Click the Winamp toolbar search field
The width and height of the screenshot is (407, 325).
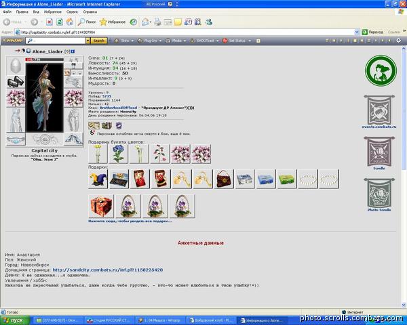coord(56,41)
